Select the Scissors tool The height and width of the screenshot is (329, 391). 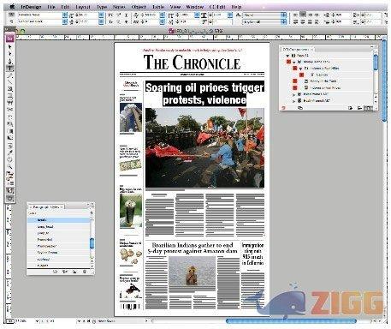point(10,110)
